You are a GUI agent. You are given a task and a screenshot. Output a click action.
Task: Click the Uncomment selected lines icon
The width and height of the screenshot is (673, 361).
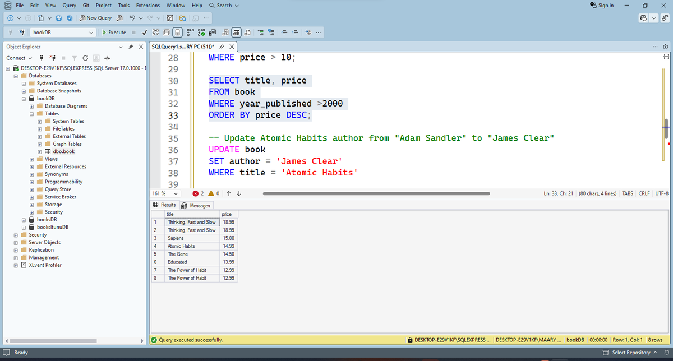[x=270, y=32]
